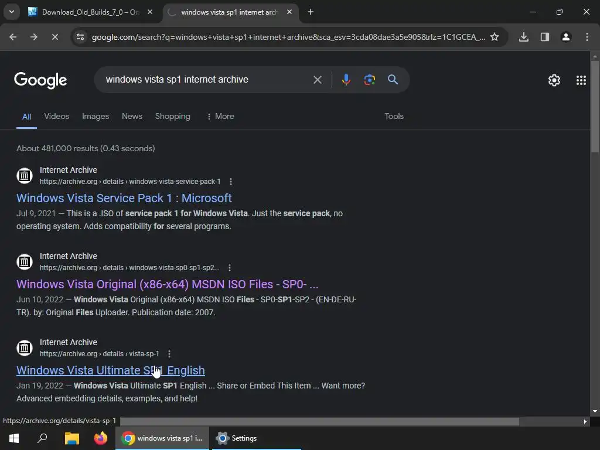This screenshot has height=450, width=600.
Task: Click the Internet Archive favicon for vista-sp-1
Action: point(25,348)
